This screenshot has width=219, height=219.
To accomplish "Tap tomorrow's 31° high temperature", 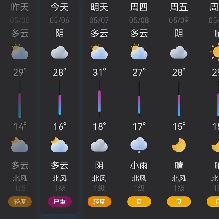I will click(100, 72).
